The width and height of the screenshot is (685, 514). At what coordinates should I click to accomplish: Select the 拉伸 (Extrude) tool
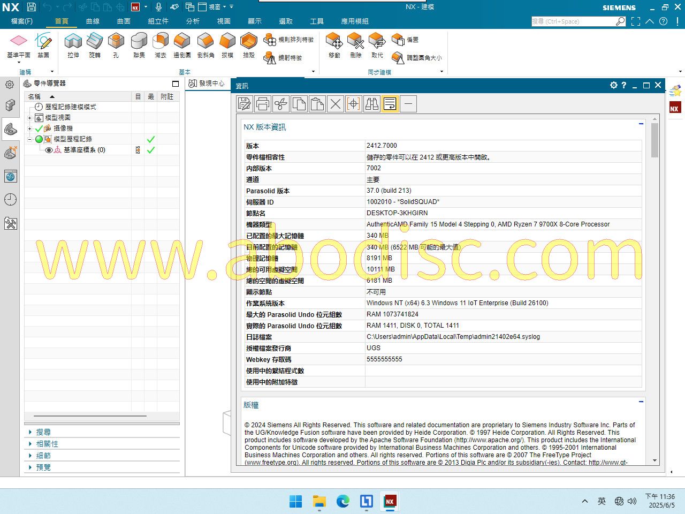coord(73,46)
